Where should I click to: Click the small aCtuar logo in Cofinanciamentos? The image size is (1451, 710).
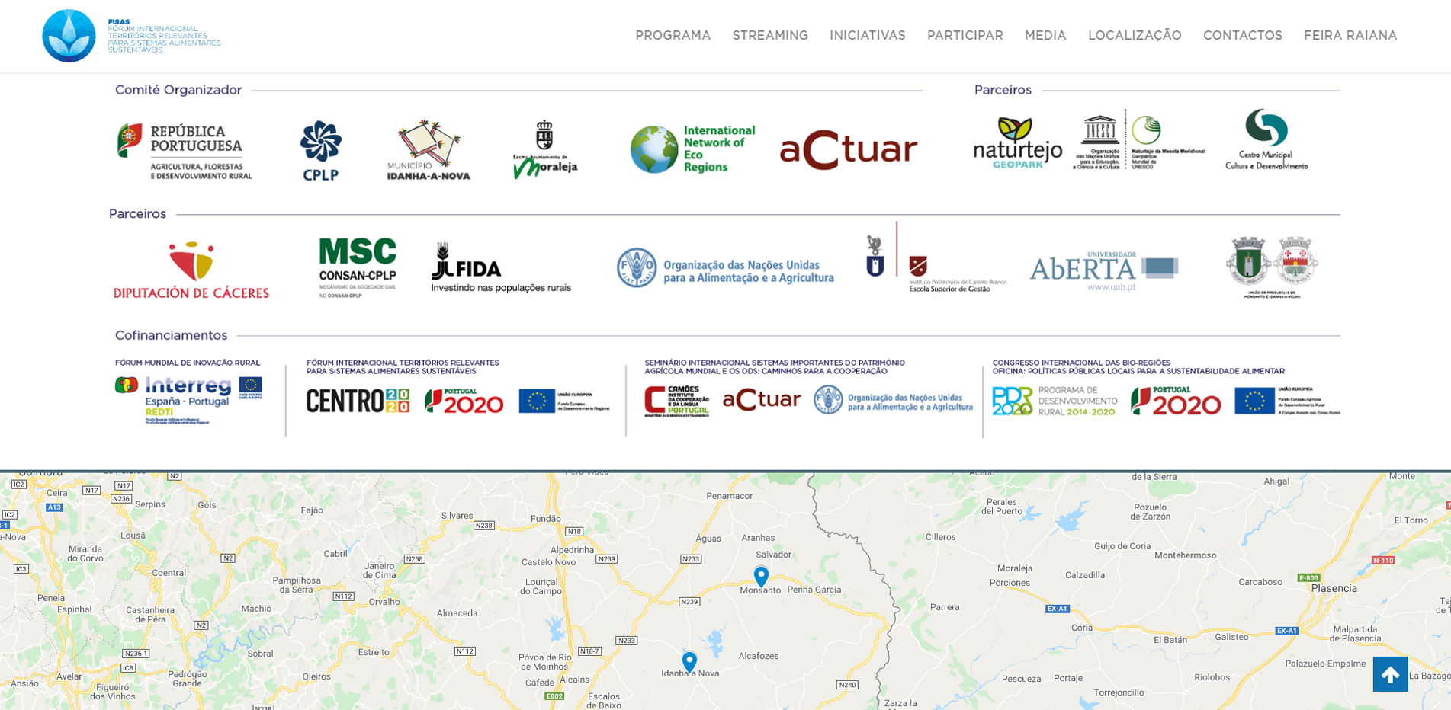761,400
